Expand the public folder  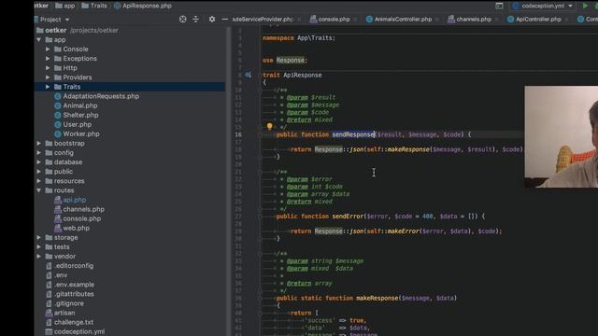tap(39, 172)
